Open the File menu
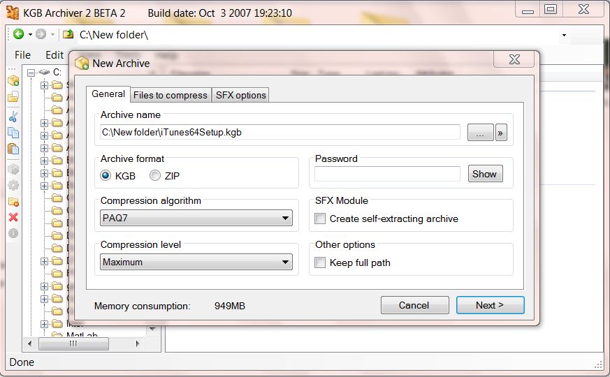 22,55
